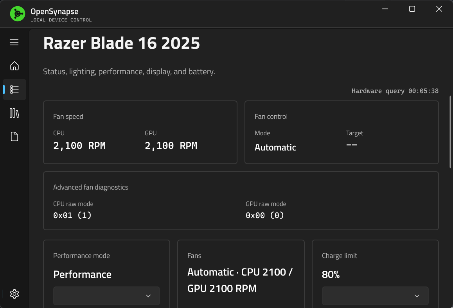Click the vertical scrollbar thumb
The width and height of the screenshot is (453, 308).
tap(450, 132)
